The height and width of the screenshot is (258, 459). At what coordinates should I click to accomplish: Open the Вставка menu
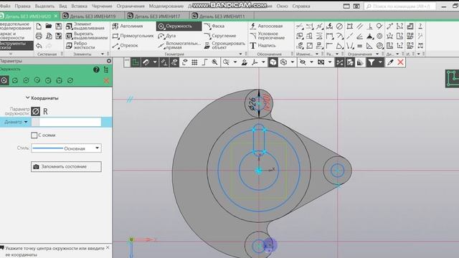pos(79,6)
